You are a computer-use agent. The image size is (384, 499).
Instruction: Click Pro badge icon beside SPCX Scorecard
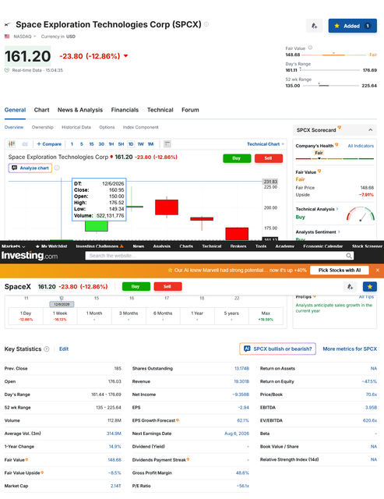coord(339,128)
